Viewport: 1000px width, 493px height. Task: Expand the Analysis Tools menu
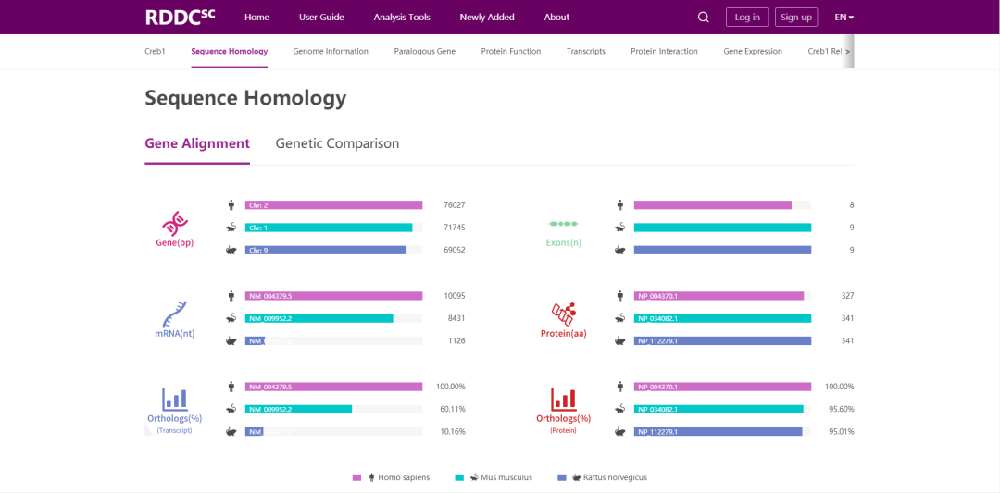[x=401, y=18]
